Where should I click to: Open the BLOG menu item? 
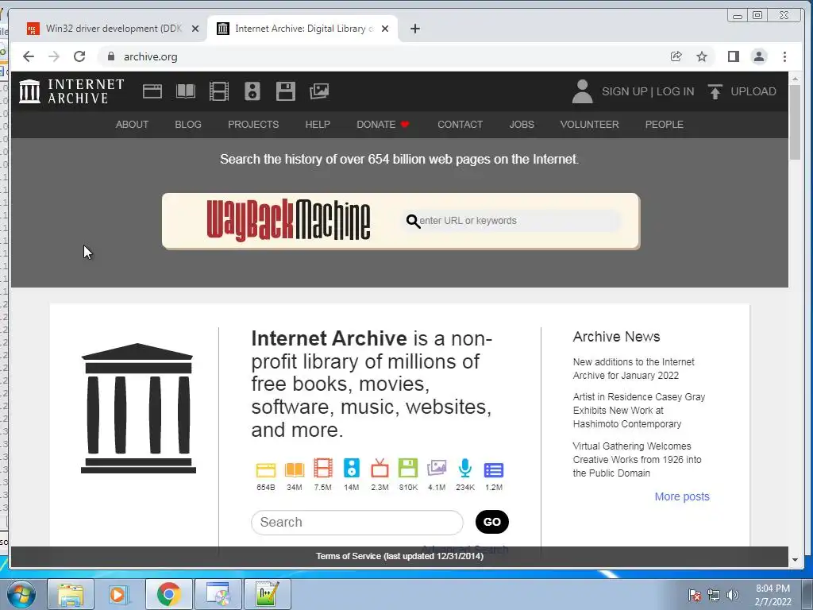tap(188, 125)
